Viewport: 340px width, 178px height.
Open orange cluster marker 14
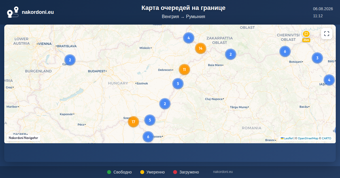[201, 48]
